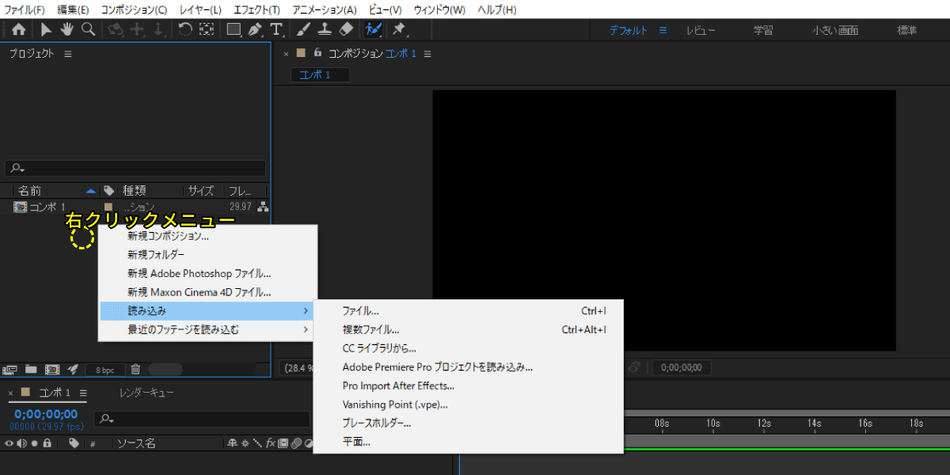Click the 0;00;00;00 timecode in timeline
Screen dimensions: 950x475
[x=46, y=413]
